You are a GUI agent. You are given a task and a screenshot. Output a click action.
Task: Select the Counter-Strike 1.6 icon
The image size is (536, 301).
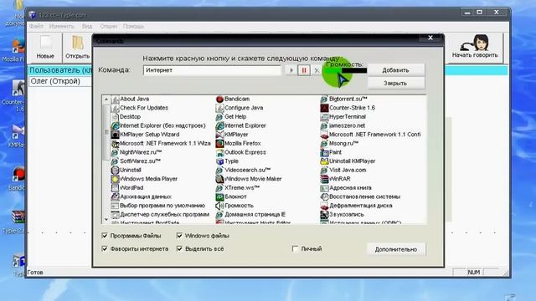click(x=324, y=108)
